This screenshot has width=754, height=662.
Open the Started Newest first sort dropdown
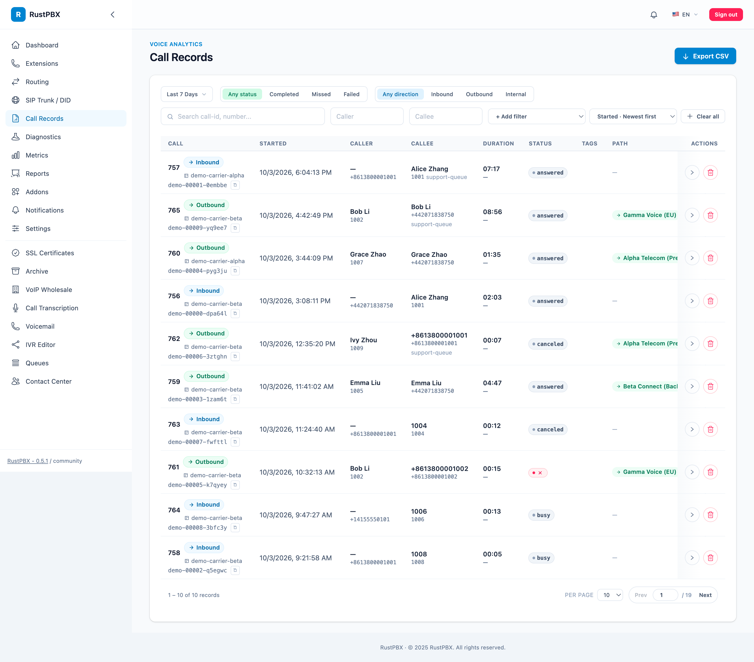click(x=633, y=116)
